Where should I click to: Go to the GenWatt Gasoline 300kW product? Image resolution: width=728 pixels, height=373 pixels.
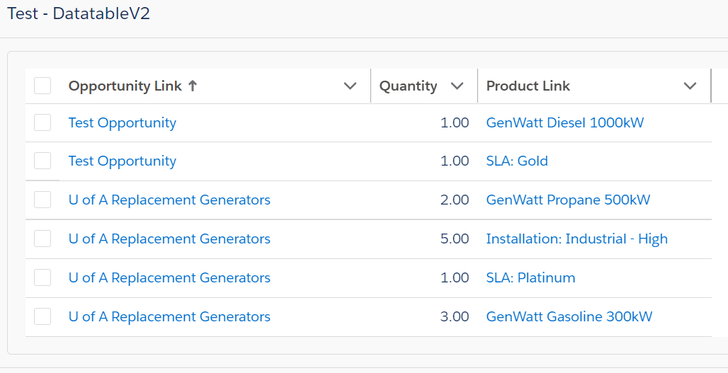pyautogui.click(x=569, y=316)
